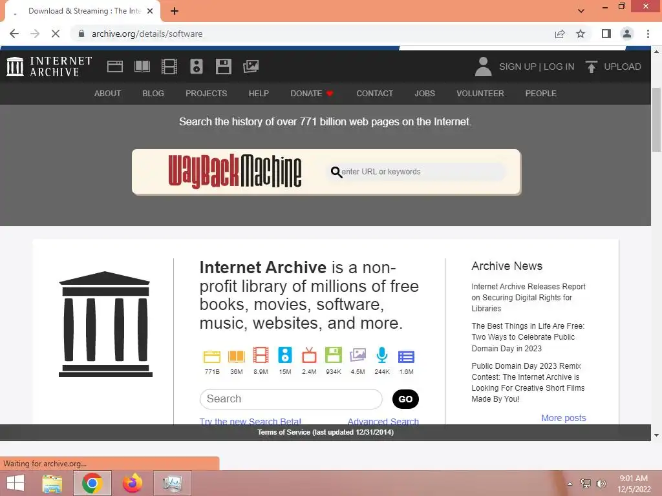This screenshot has width=662, height=496.
Task: Click the Internet Archive logo in header
Action: point(49,67)
